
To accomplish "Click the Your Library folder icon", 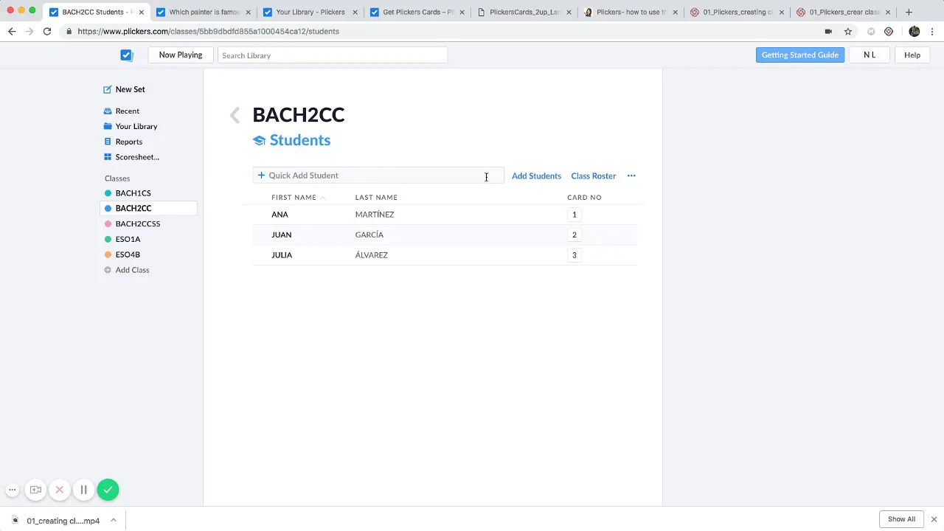I will coord(108,126).
